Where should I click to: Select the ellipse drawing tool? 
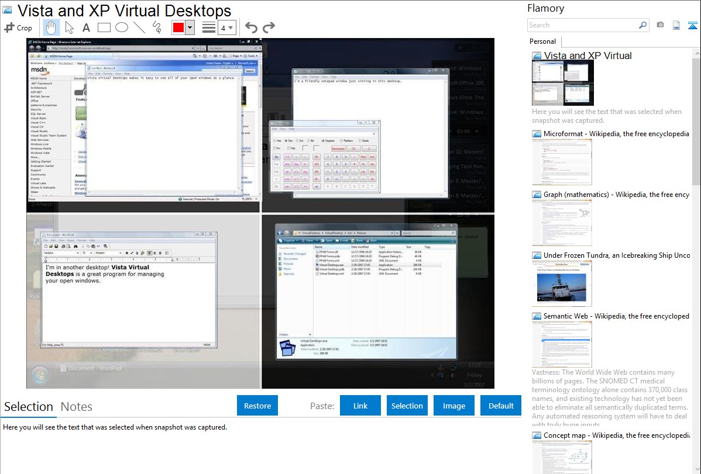pos(122,27)
